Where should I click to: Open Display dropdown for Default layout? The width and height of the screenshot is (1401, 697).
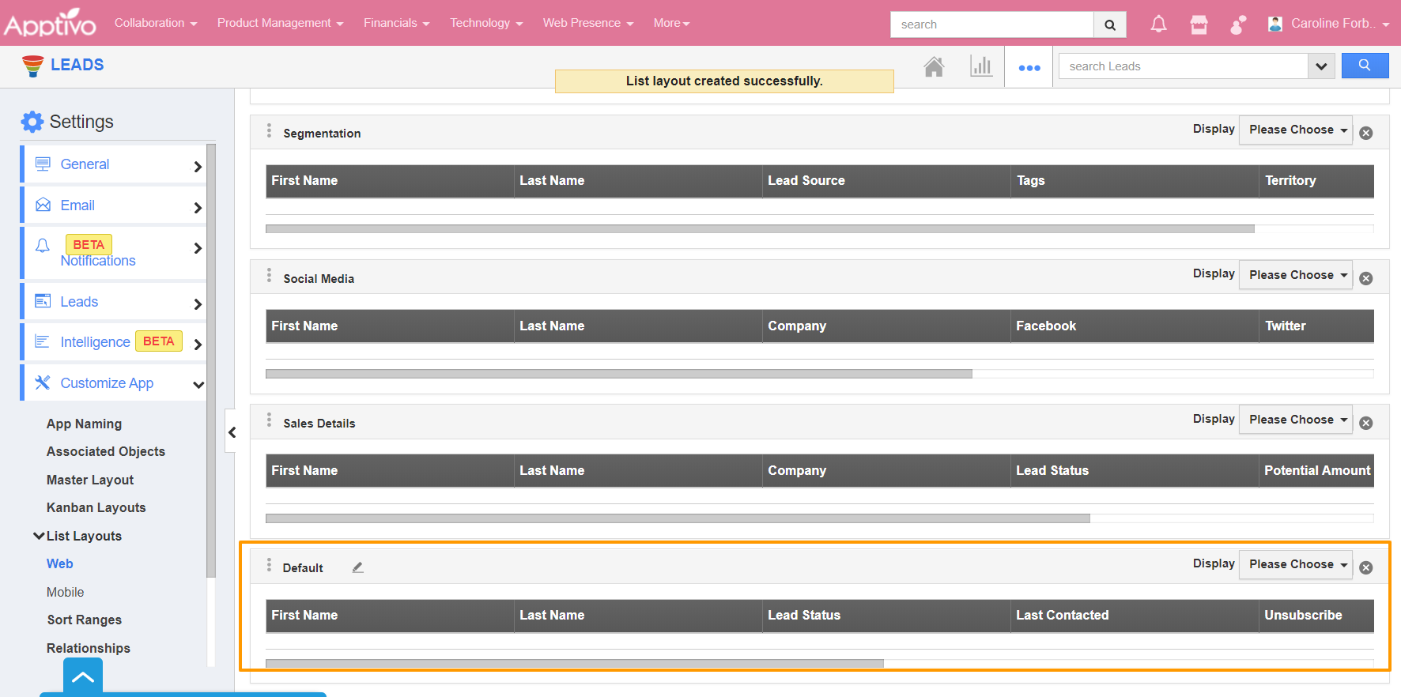pyautogui.click(x=1296, y=564)
